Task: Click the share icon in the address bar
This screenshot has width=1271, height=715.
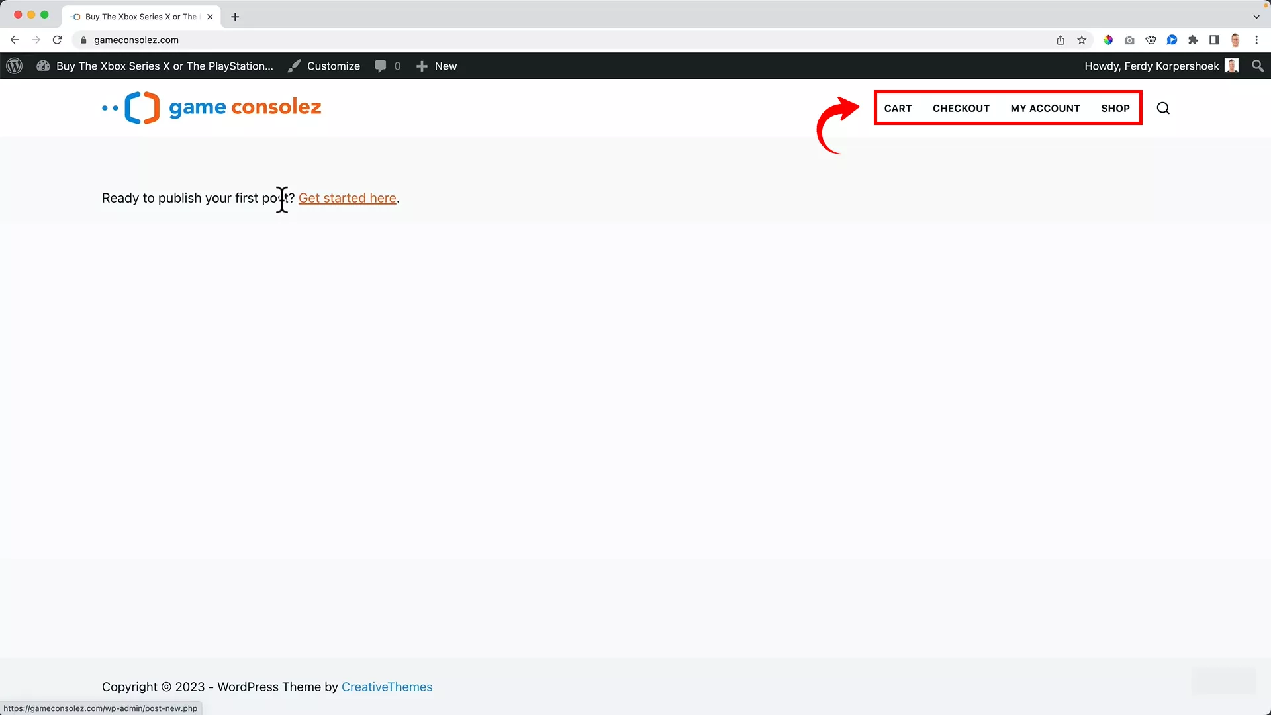Action: coord(1060,40)
